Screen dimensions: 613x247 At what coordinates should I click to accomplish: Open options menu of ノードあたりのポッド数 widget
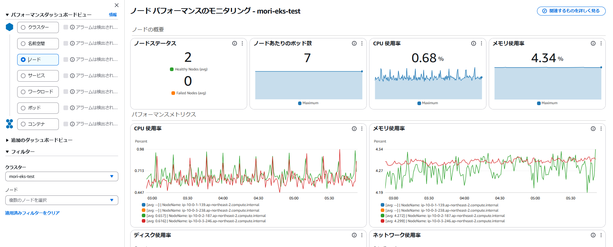click(x=362, y=43)
